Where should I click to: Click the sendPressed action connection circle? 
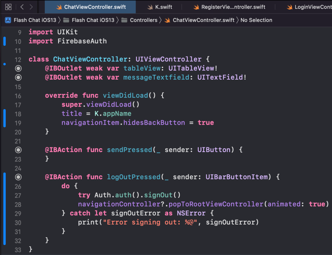18,150
